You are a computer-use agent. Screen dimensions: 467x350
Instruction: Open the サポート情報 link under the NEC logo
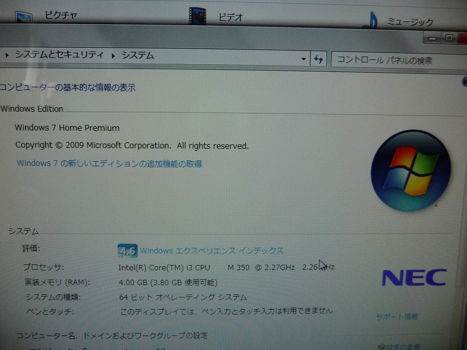point(397,316)
